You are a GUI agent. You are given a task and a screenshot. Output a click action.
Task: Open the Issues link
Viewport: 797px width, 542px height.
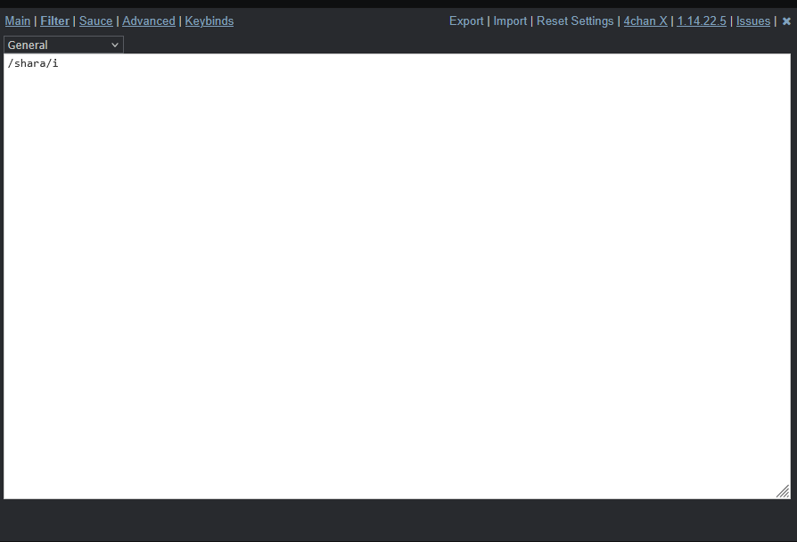pyautogui.click(x=753, y=21)
